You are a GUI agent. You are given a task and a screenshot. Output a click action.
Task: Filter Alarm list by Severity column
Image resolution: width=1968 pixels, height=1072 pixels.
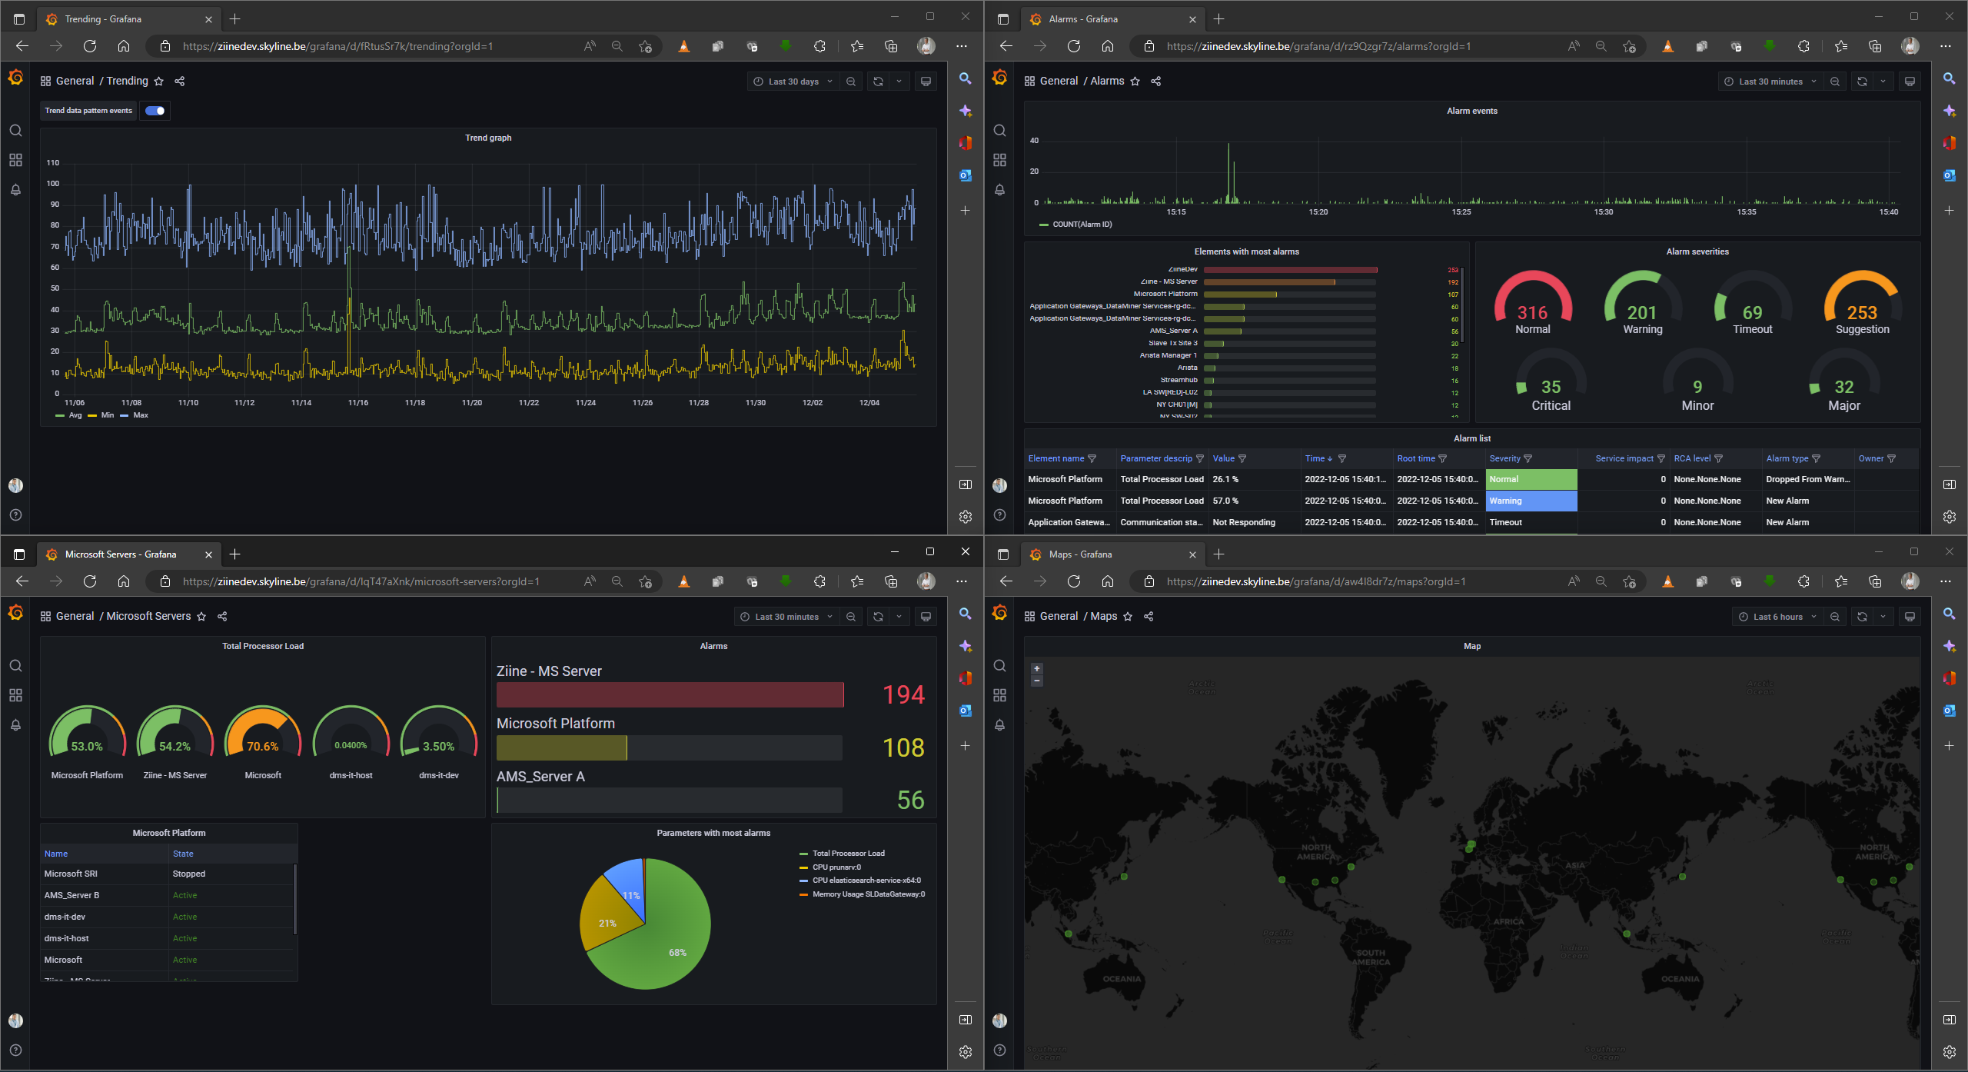pyautogui.click(x=1528, y=459)
